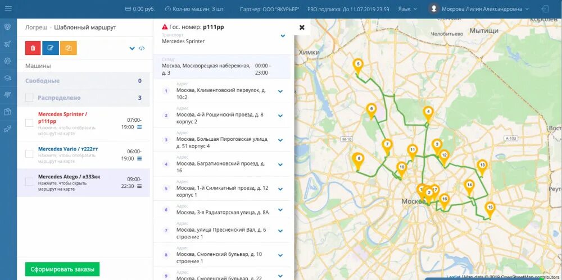Expand address 1 Климентовский переулок
This screenshot has height=280, width=562.
pos(280,91)
